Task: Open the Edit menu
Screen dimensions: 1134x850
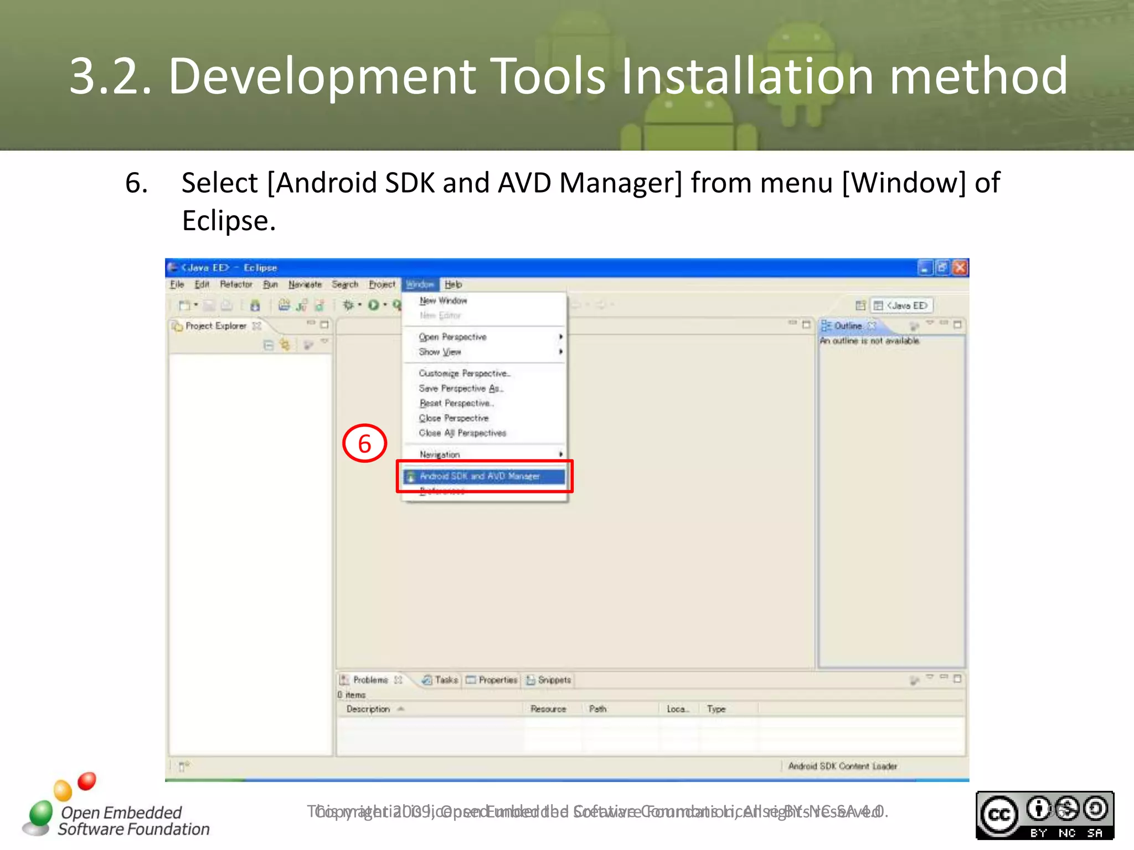Action: 202,284
